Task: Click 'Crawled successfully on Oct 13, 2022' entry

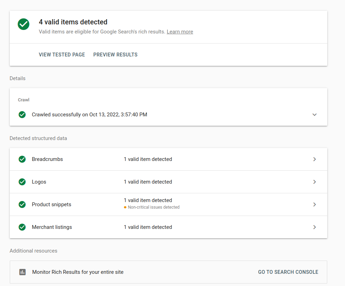Action: click(x=89, y=114)
